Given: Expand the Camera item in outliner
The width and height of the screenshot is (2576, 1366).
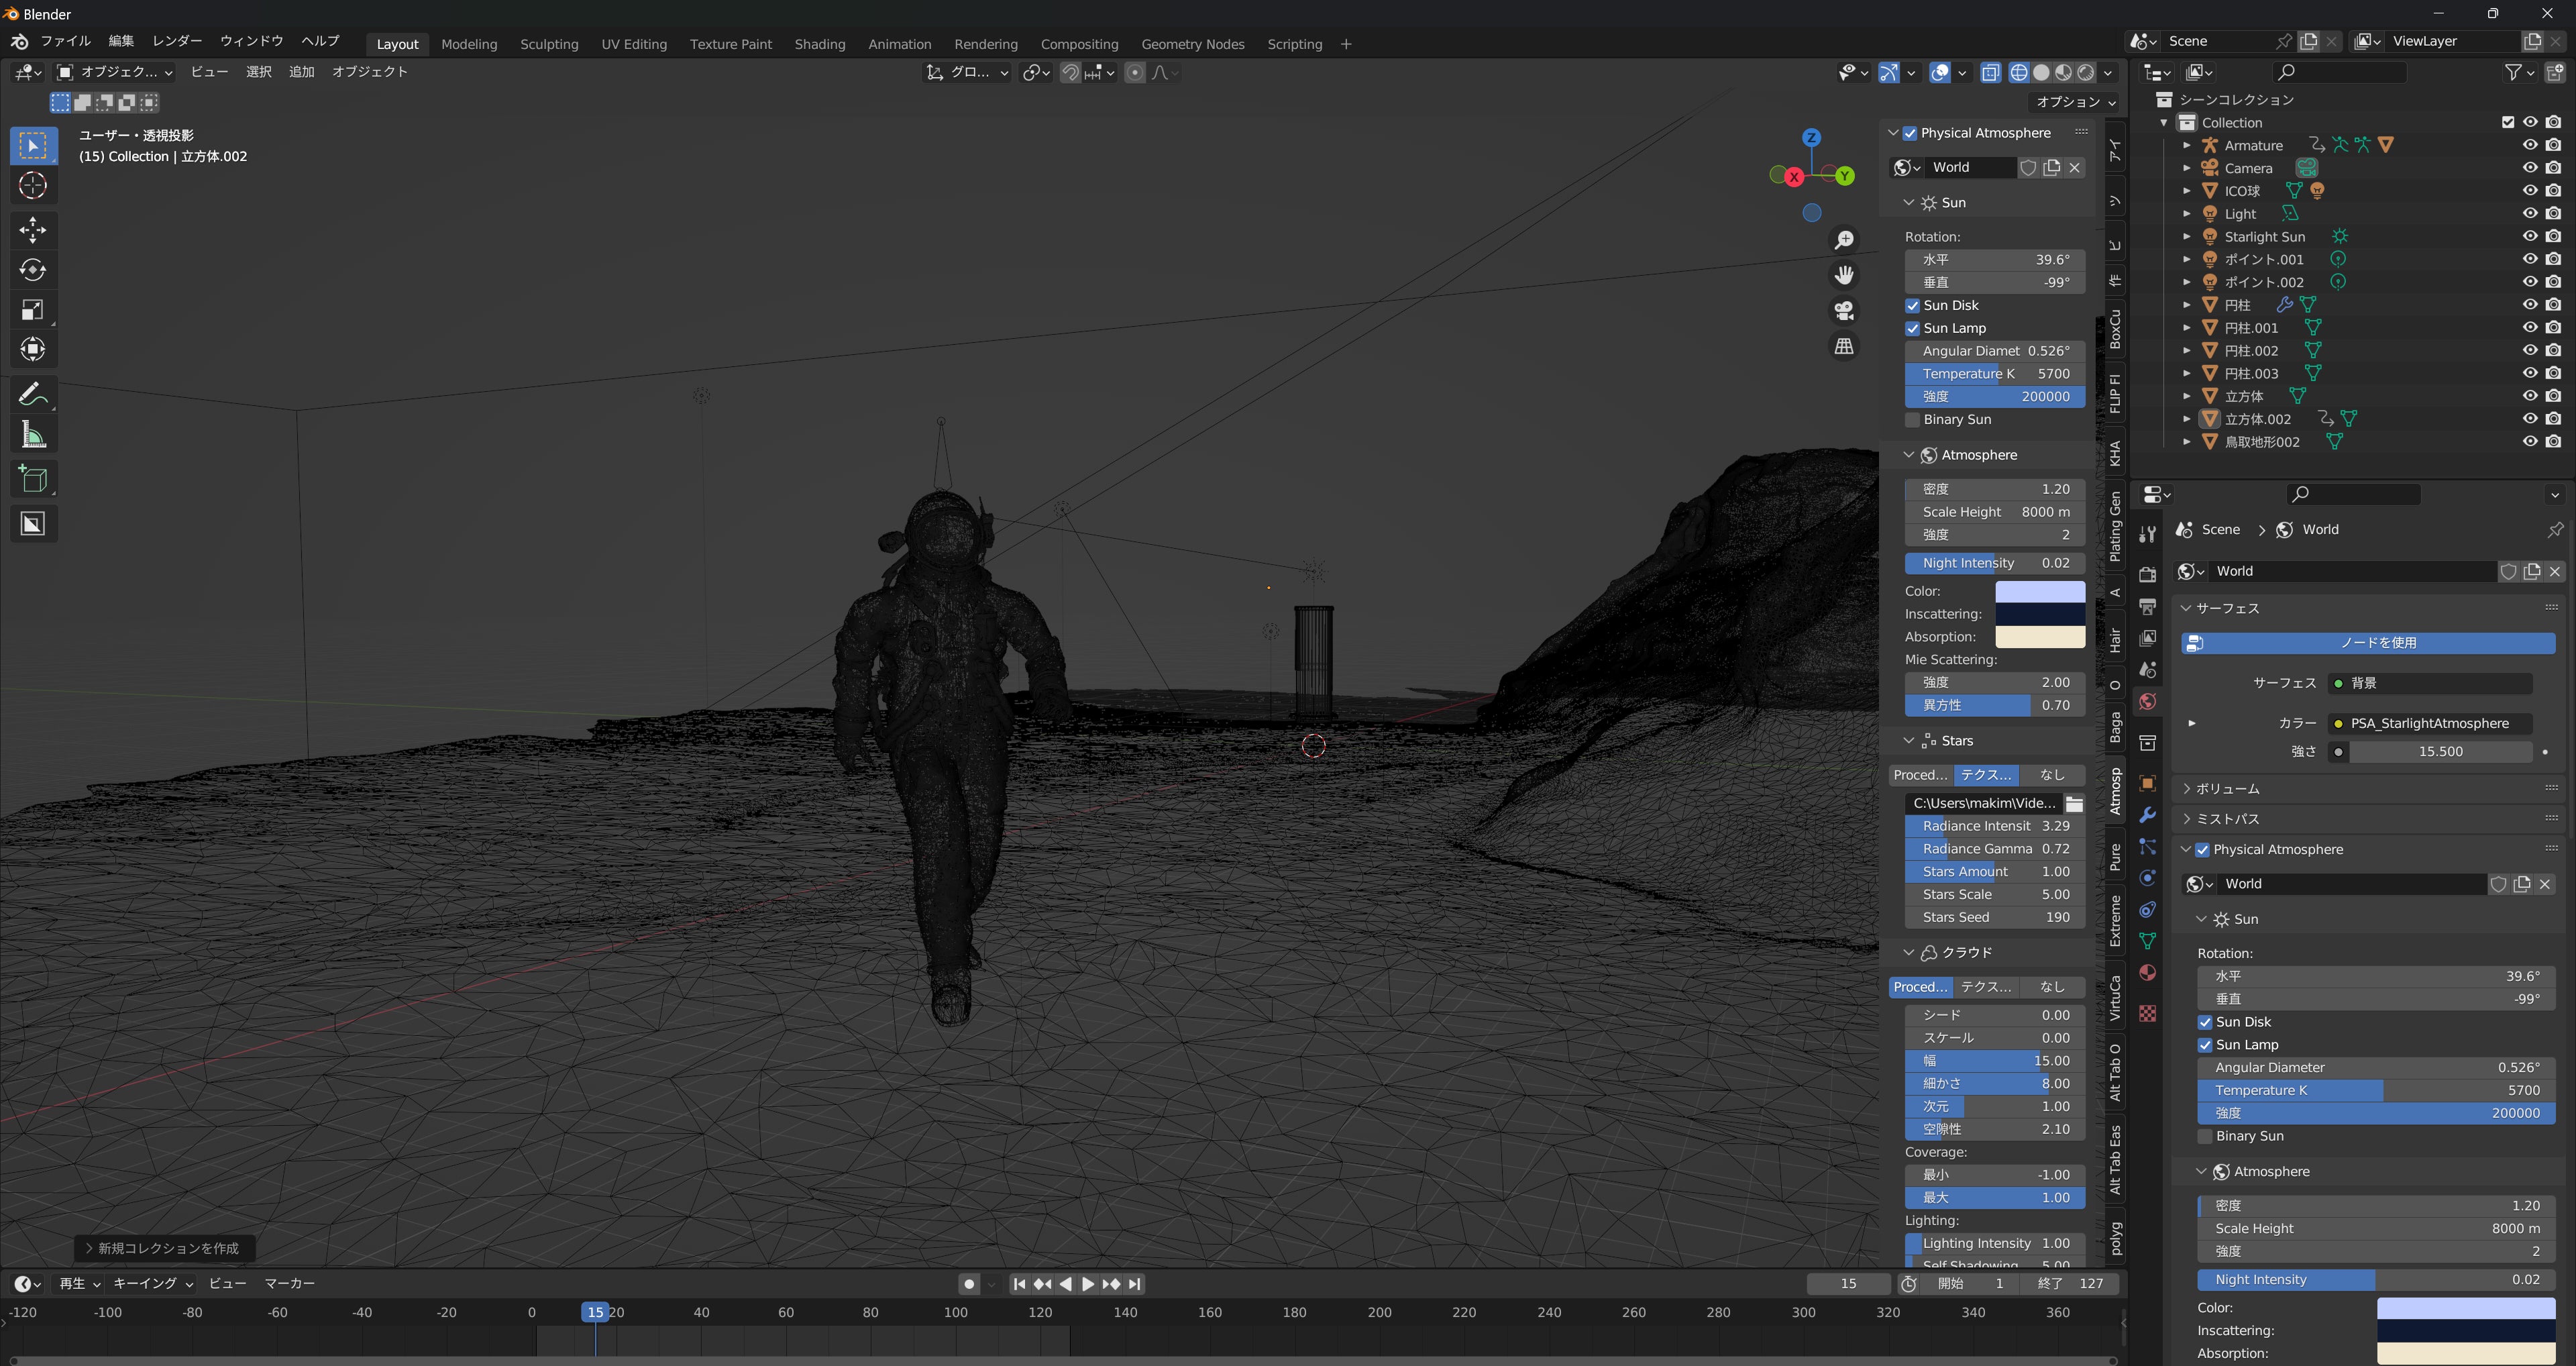Looking at the screenshot, I should (2186, 168).
